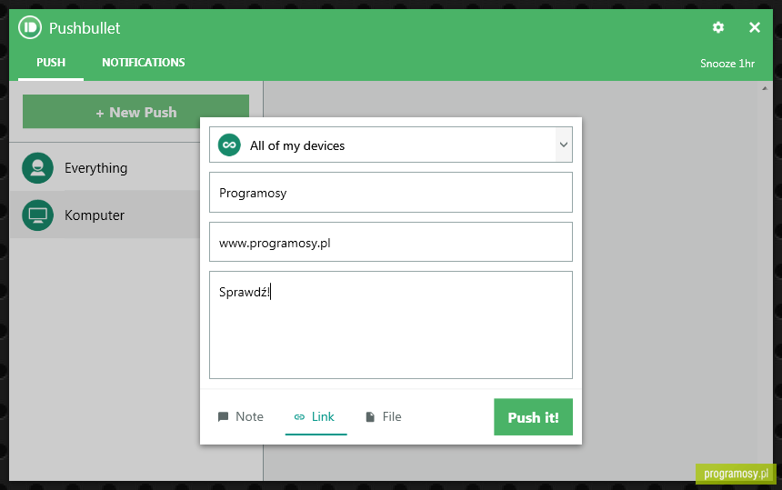Click the Note speech bubble icon

point(223,416)
